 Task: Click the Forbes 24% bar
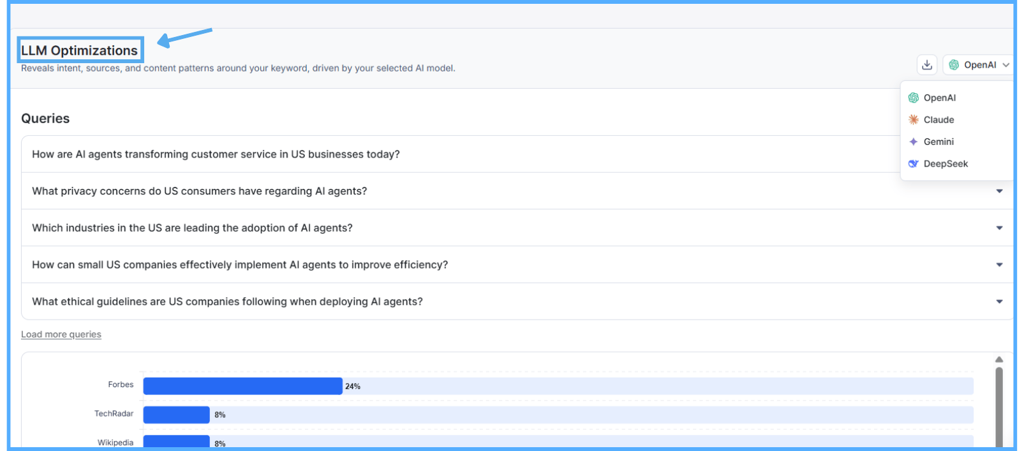click(242, 386)
